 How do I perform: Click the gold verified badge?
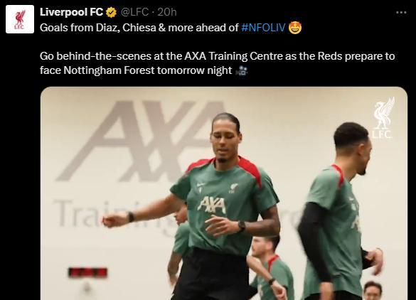pos(112,13)
